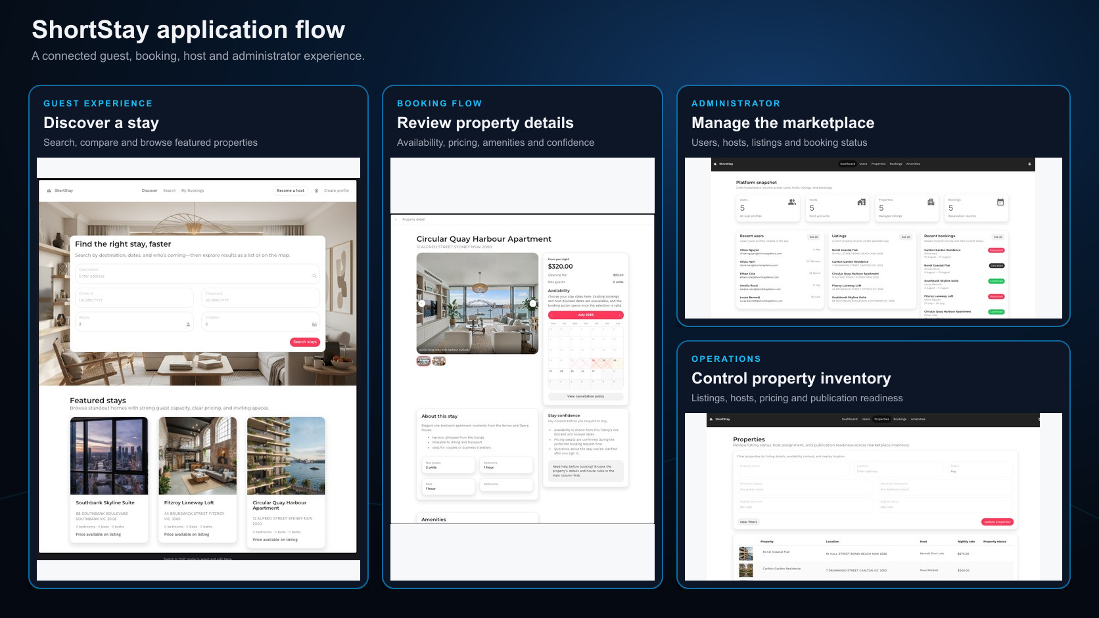
Task: Click See all in the Recent bookings panel
Action: pos(998,237)
